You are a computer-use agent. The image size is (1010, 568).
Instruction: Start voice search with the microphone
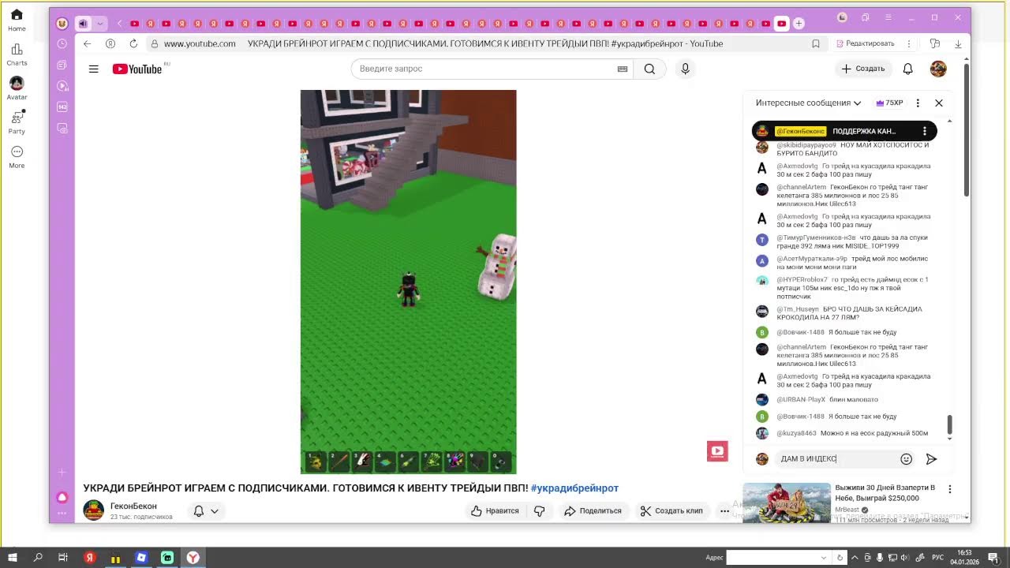(x=685, y=69)
